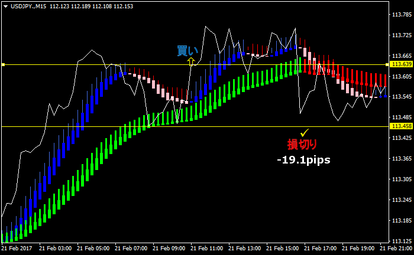Click the 21 Feb 07:00 time label
This screenshot has width=414, height=255.
click(131, 249)
